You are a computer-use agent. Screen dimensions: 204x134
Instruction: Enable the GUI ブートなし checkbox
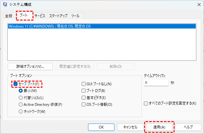click(83, 84)
